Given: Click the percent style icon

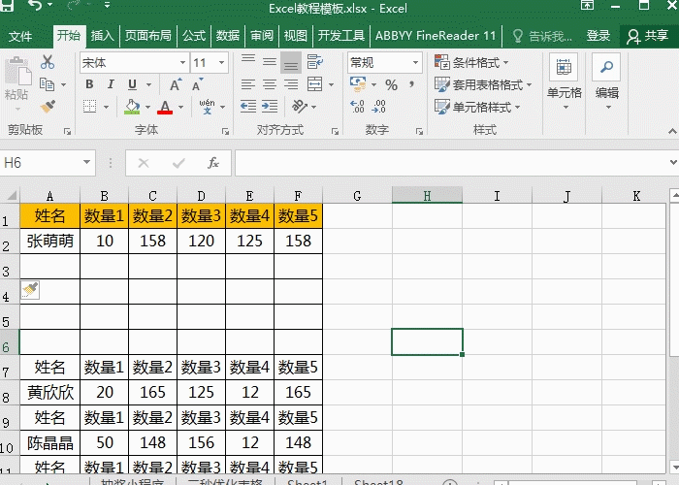Looking at the screenshot, I should pos(391,85).
